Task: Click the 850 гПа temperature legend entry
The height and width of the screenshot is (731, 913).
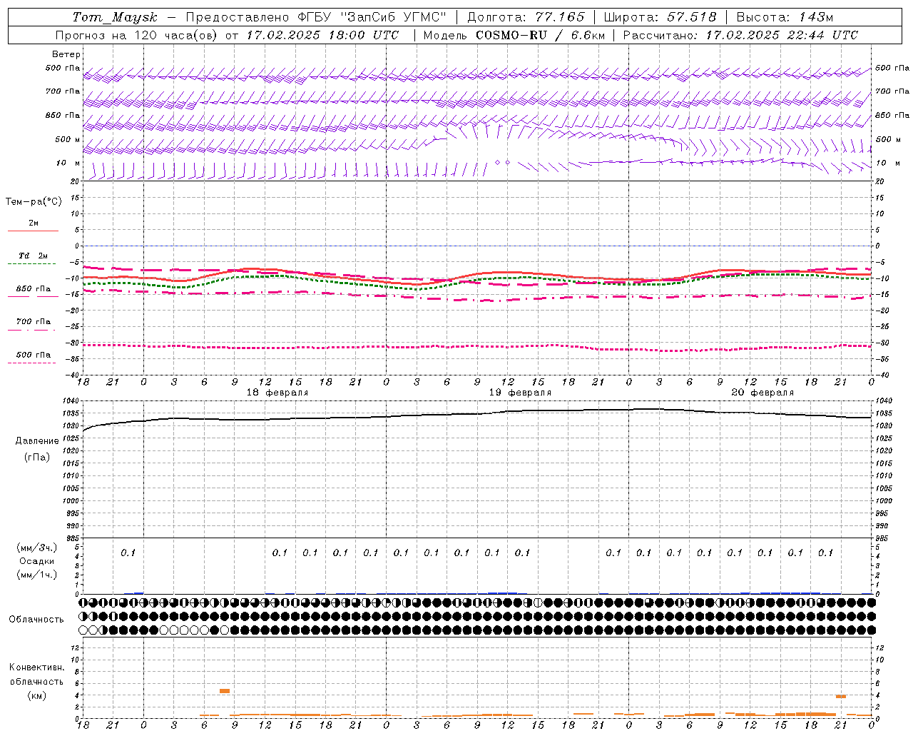Action: tap(34, 289)
